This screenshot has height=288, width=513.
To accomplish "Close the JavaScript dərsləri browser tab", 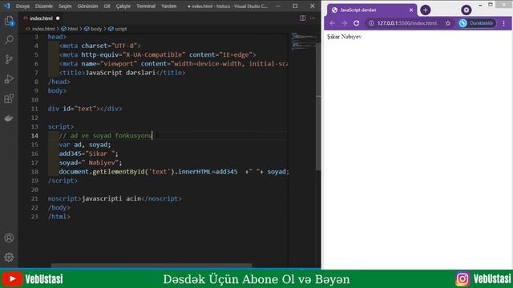I will (x=411, y=10).
